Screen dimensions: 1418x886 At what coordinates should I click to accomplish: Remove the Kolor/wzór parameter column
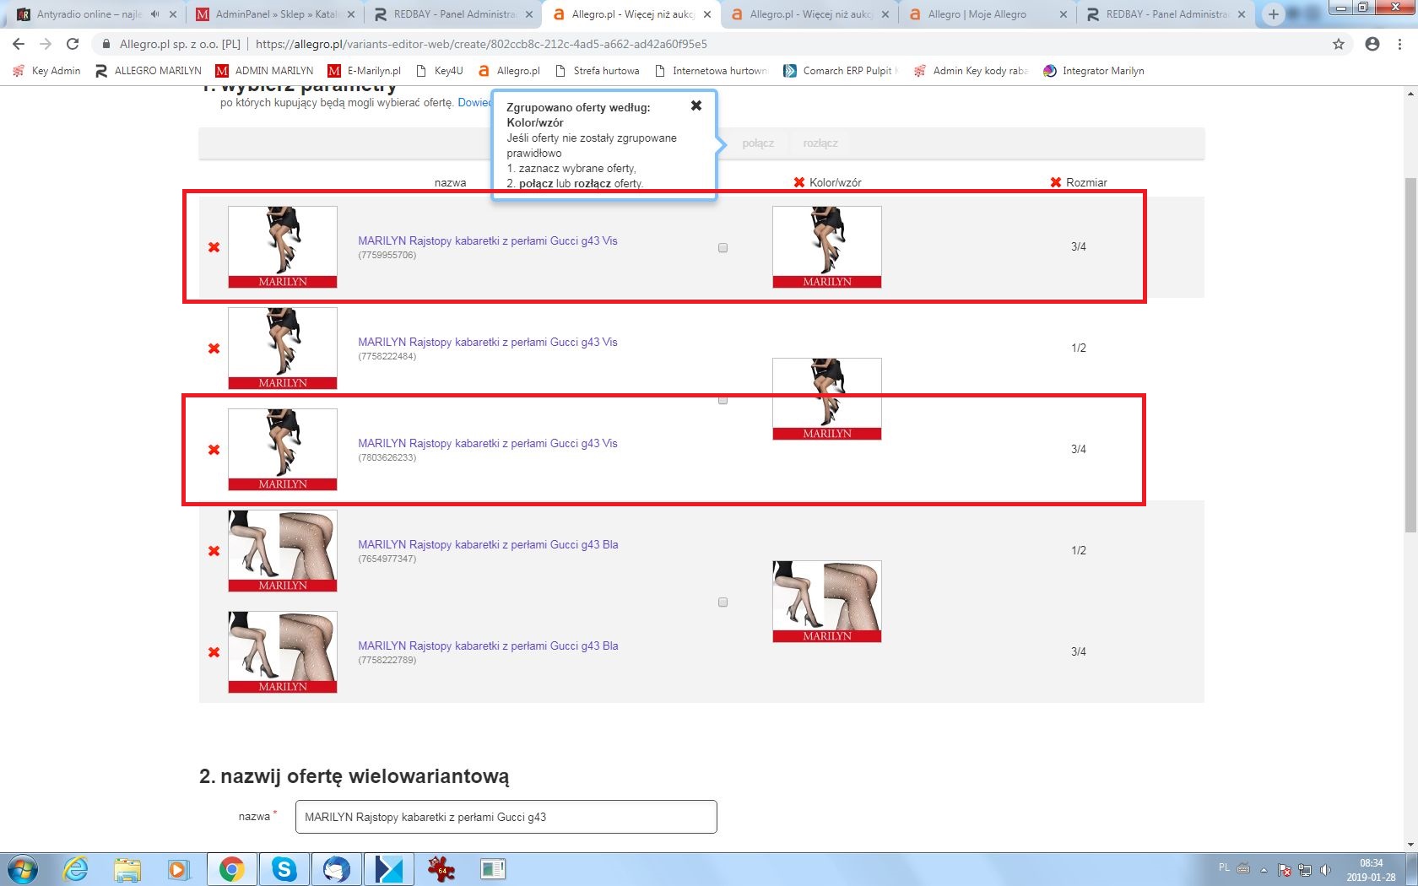point(798,182)
